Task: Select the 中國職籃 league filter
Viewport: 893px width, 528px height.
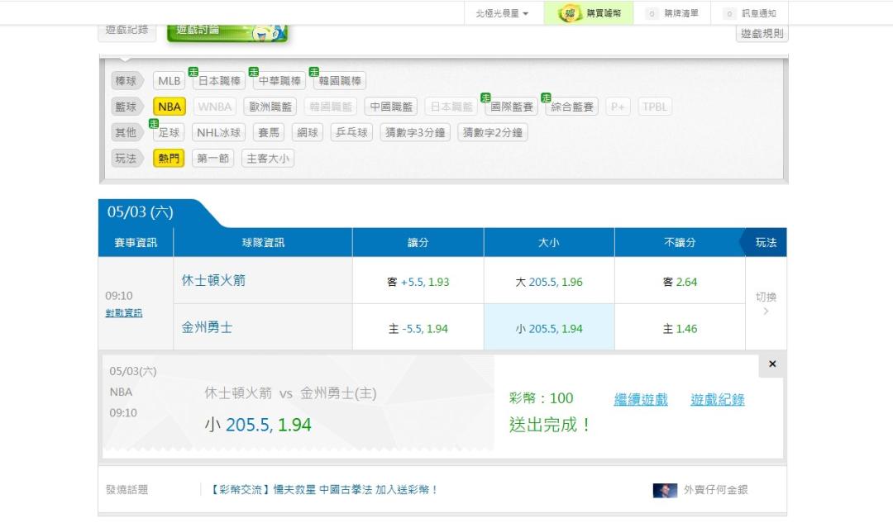Action: (x=391, y=107)
